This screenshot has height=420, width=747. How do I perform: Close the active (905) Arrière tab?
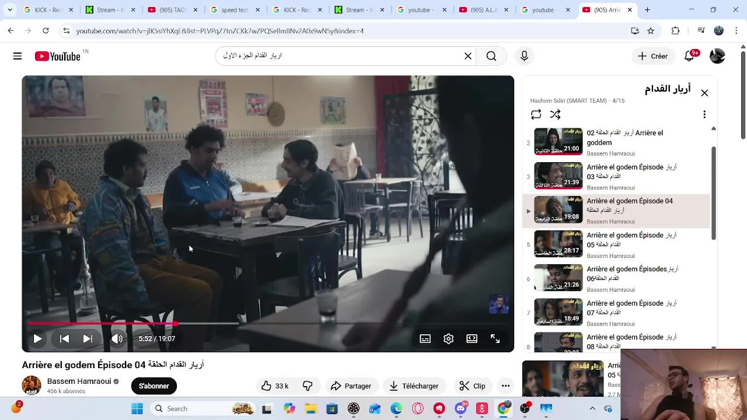[630, 10]
